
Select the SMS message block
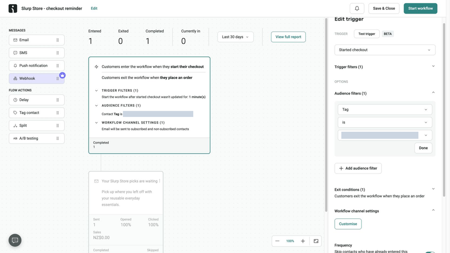pyautogui.click(x=37, y=53)
